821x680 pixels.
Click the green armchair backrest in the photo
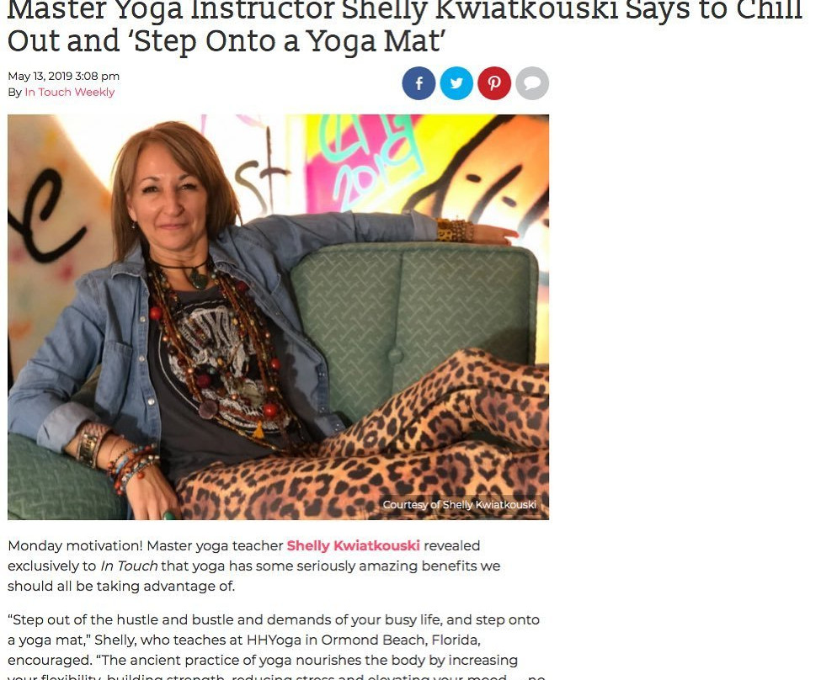click(413, 314)
